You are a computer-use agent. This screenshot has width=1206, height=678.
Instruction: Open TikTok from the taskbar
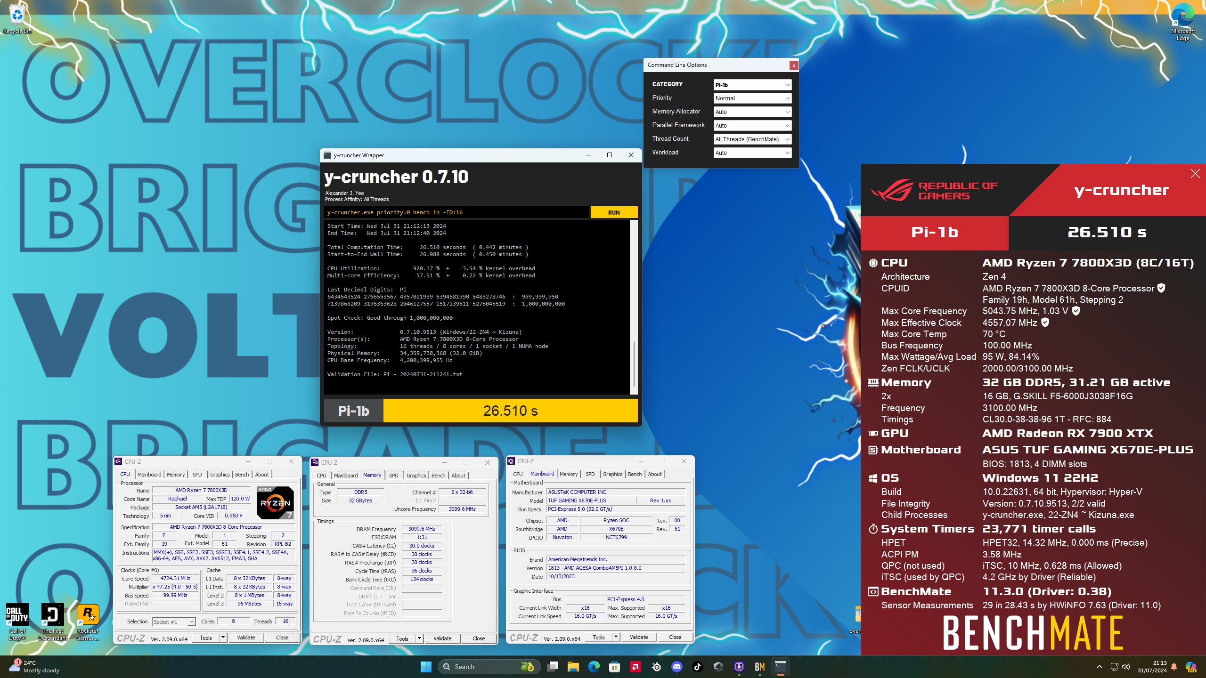(698, 667)
